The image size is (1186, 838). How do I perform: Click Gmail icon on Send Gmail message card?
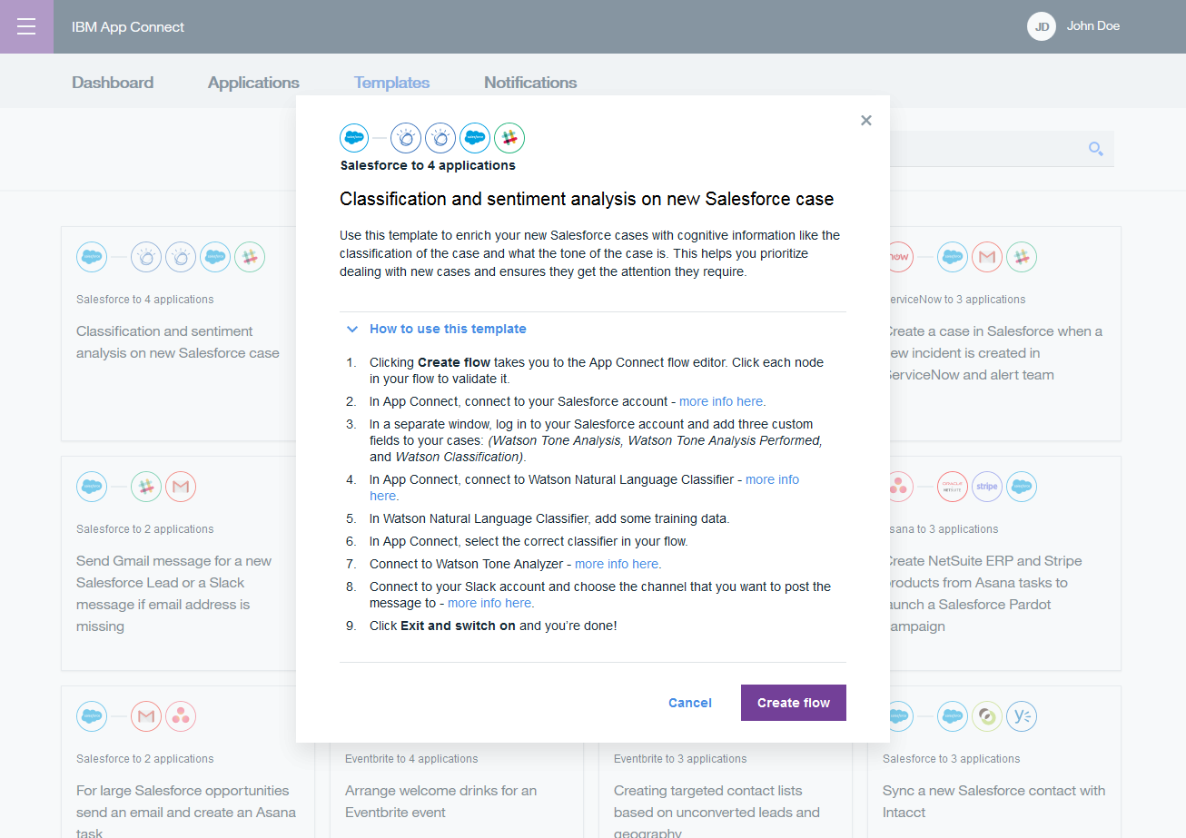181,487
